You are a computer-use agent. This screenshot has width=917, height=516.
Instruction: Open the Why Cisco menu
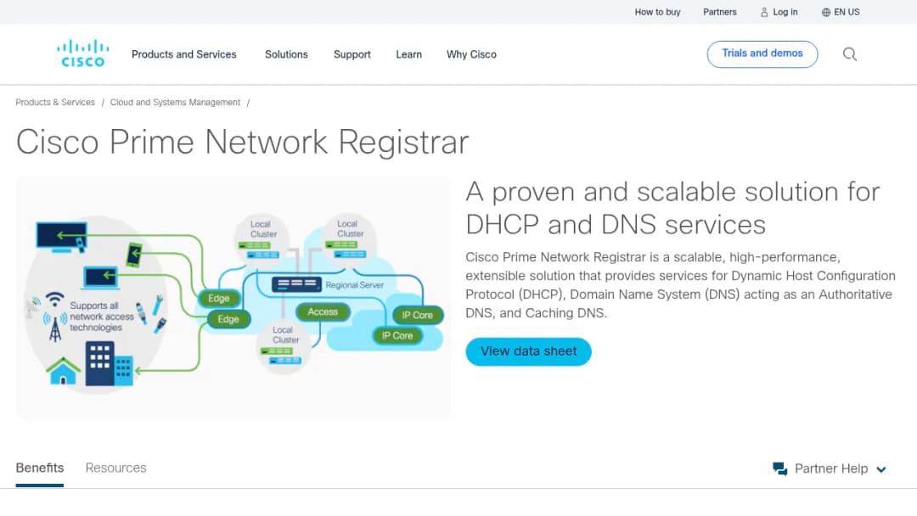click(x=471, y=54)
